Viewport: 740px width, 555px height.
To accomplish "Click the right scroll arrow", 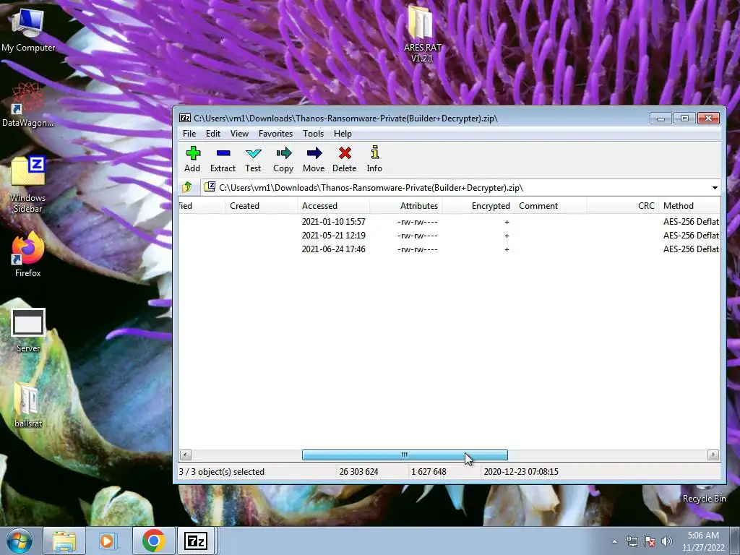I will [713, 455].
